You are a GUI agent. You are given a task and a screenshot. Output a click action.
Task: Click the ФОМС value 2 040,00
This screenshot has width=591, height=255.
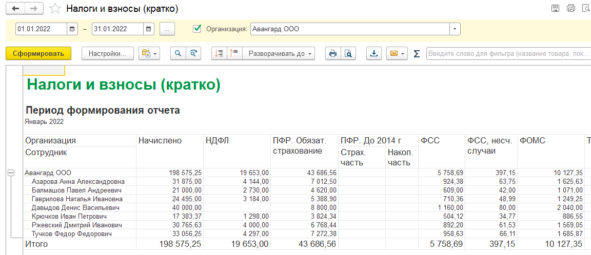click(x=570, y=207)
